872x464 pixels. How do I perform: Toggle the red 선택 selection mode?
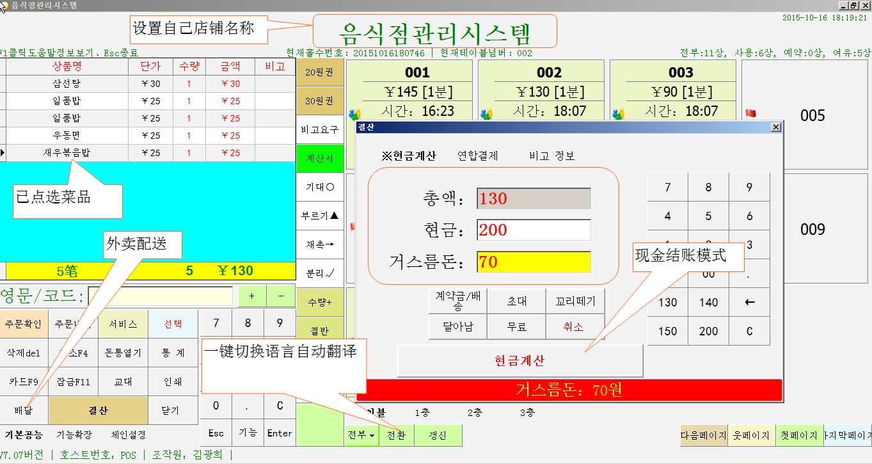point(172,324)
